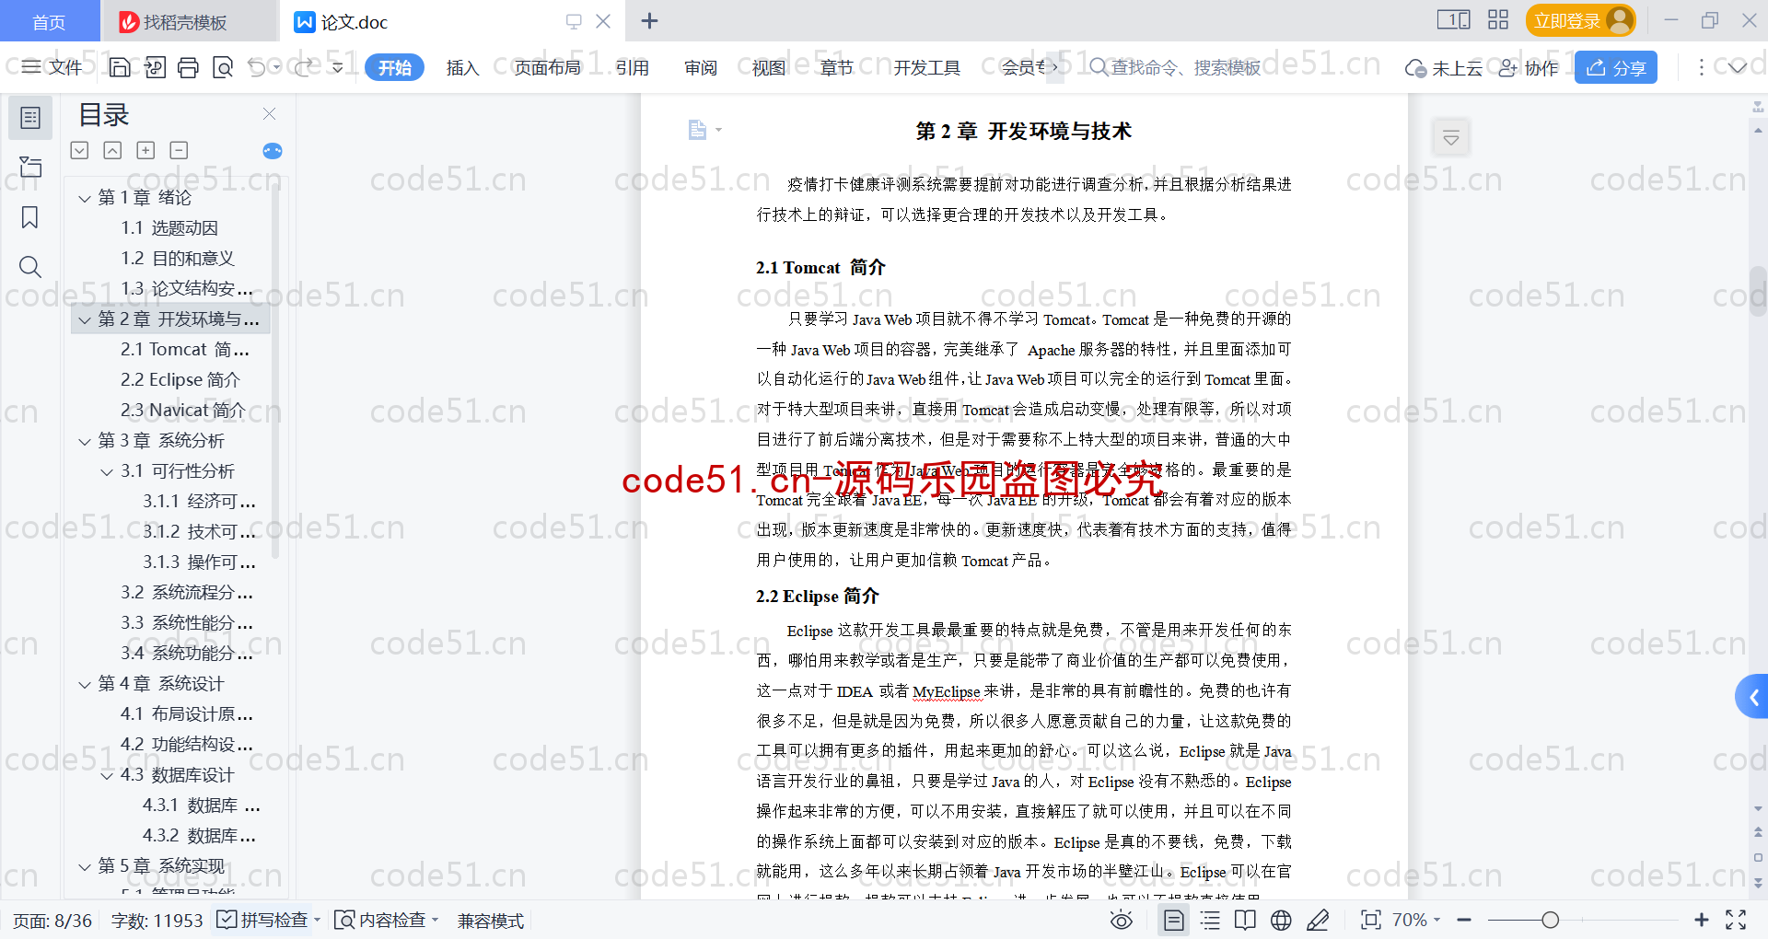Open the 文件 menu
Image resolution: width=1768 pixels, height=939 pixels.
[x=52, y=67]
